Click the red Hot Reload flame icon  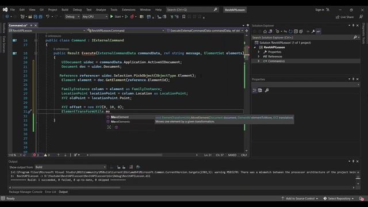(132, 17)
